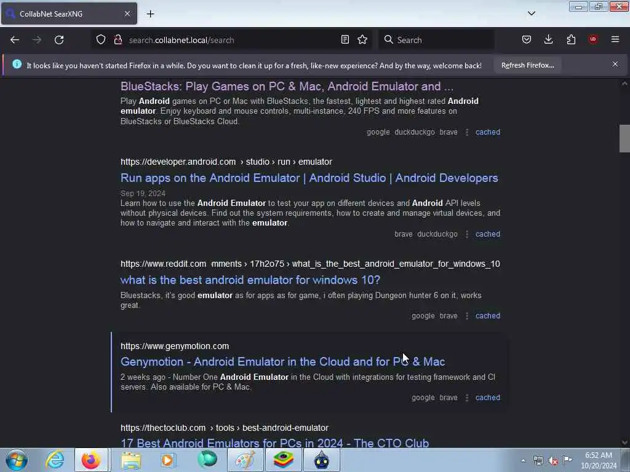Open BlueStacks Play Games result
Viewport: 630px width, 472px height.
(287, 87)
